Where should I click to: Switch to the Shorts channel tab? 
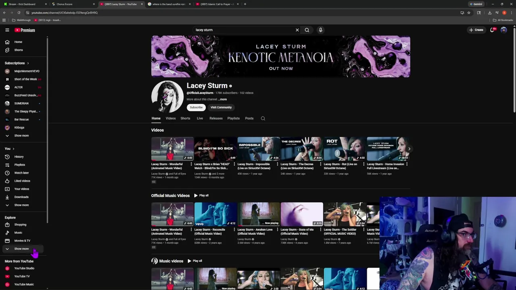pos(185,118)
